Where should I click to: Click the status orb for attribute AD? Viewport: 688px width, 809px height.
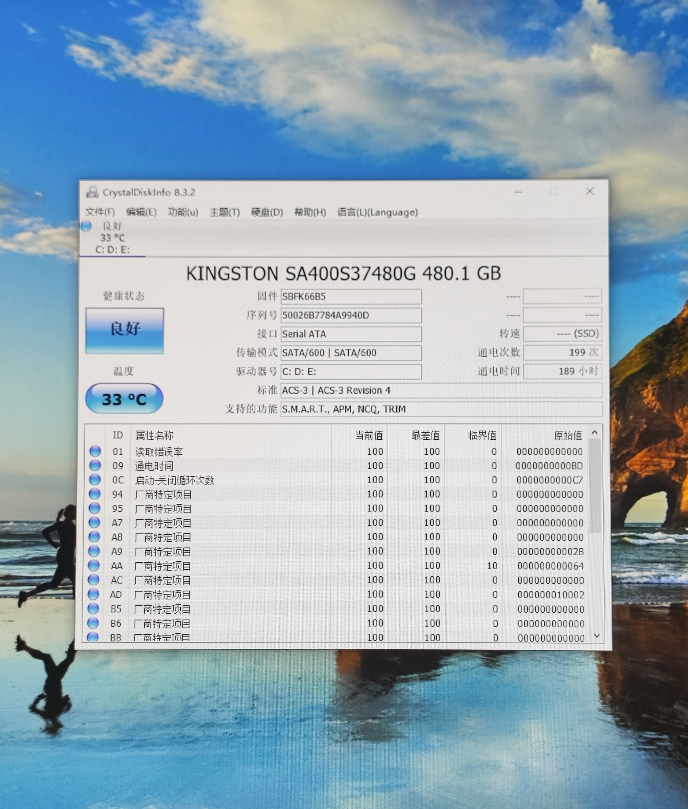tap(94, 594)
